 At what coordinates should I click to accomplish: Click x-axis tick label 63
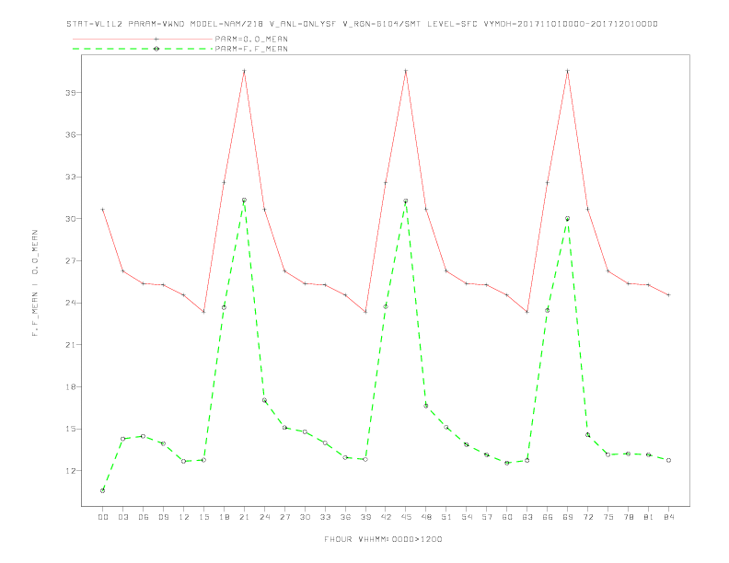click(x=527, y=517)
